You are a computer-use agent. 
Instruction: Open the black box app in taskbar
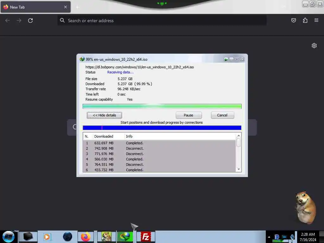click(28, 237)
